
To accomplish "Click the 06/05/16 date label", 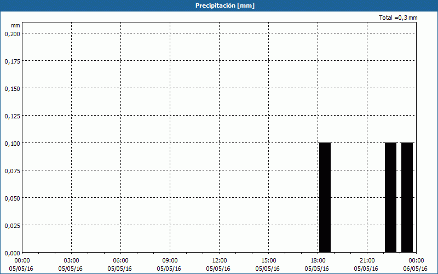I will click(415, 269).
